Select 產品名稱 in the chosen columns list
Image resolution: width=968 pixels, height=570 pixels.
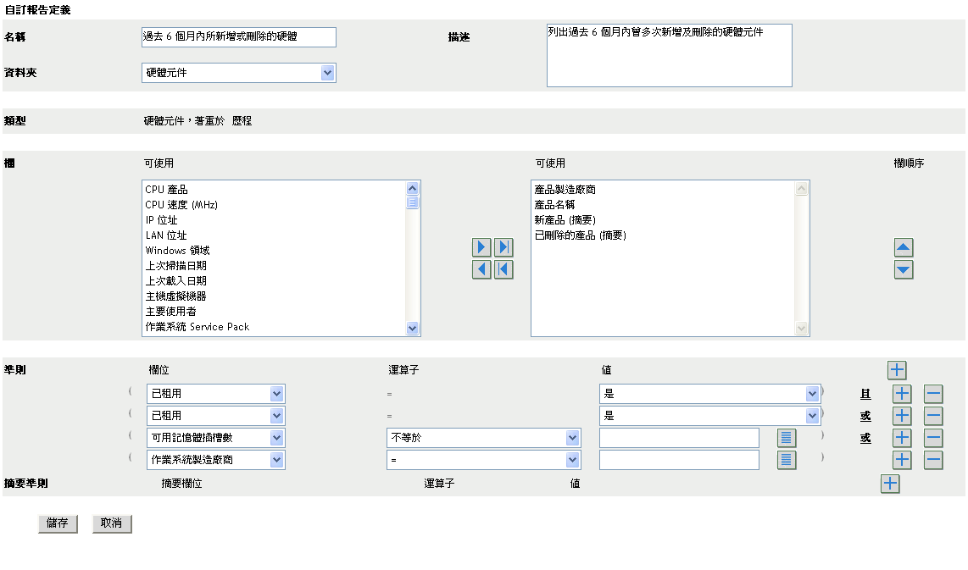tap(554, 205)
